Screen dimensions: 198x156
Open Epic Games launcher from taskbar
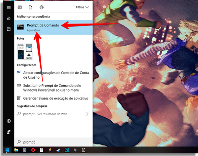click(x=75, y=150)
